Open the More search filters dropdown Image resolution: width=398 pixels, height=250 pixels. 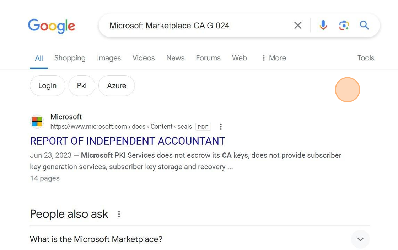point(274,58)
